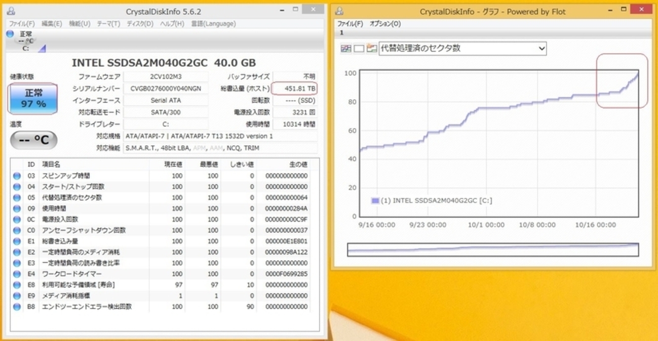658x341 pixels.
Task: Click the graph legend text INTEL SSDSA2M040G2GC [C:]
Action: [x=436, y=201]
